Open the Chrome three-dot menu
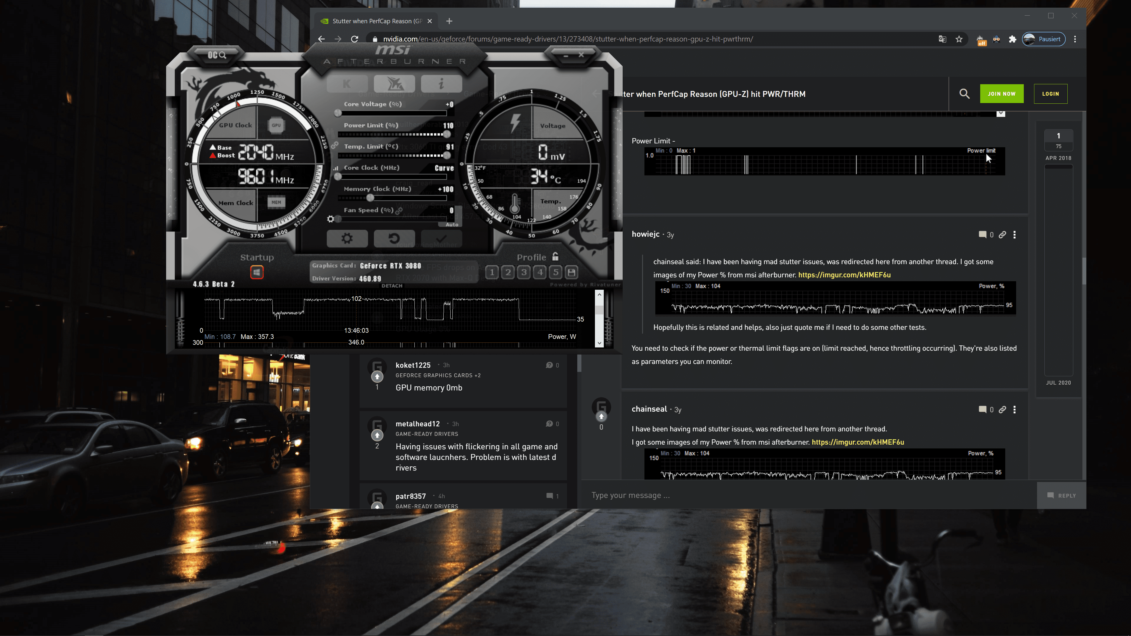The image size is (1131, 636). pyautogui.click(x=1075, y=39)
